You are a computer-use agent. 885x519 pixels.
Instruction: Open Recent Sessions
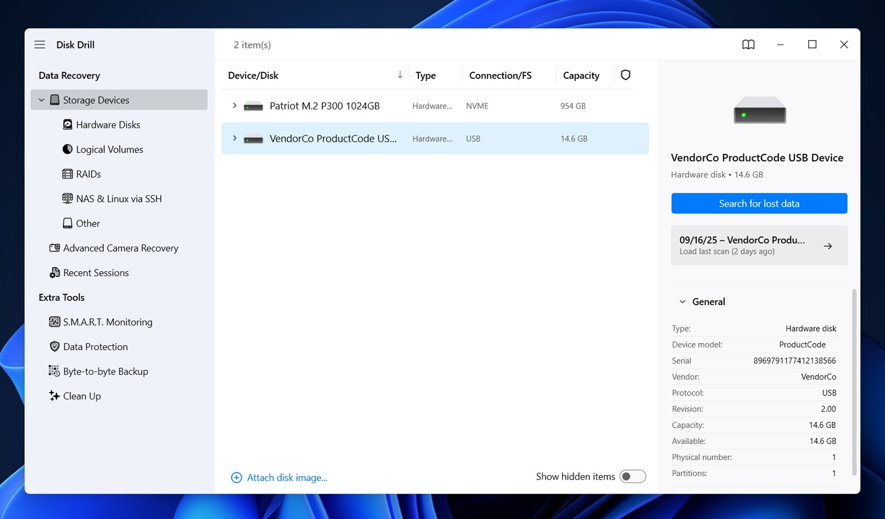(x=95, y=273)
